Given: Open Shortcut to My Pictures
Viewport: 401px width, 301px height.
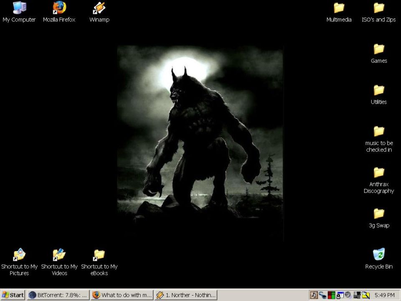Looking at the screenshot, I should (19, 262).
